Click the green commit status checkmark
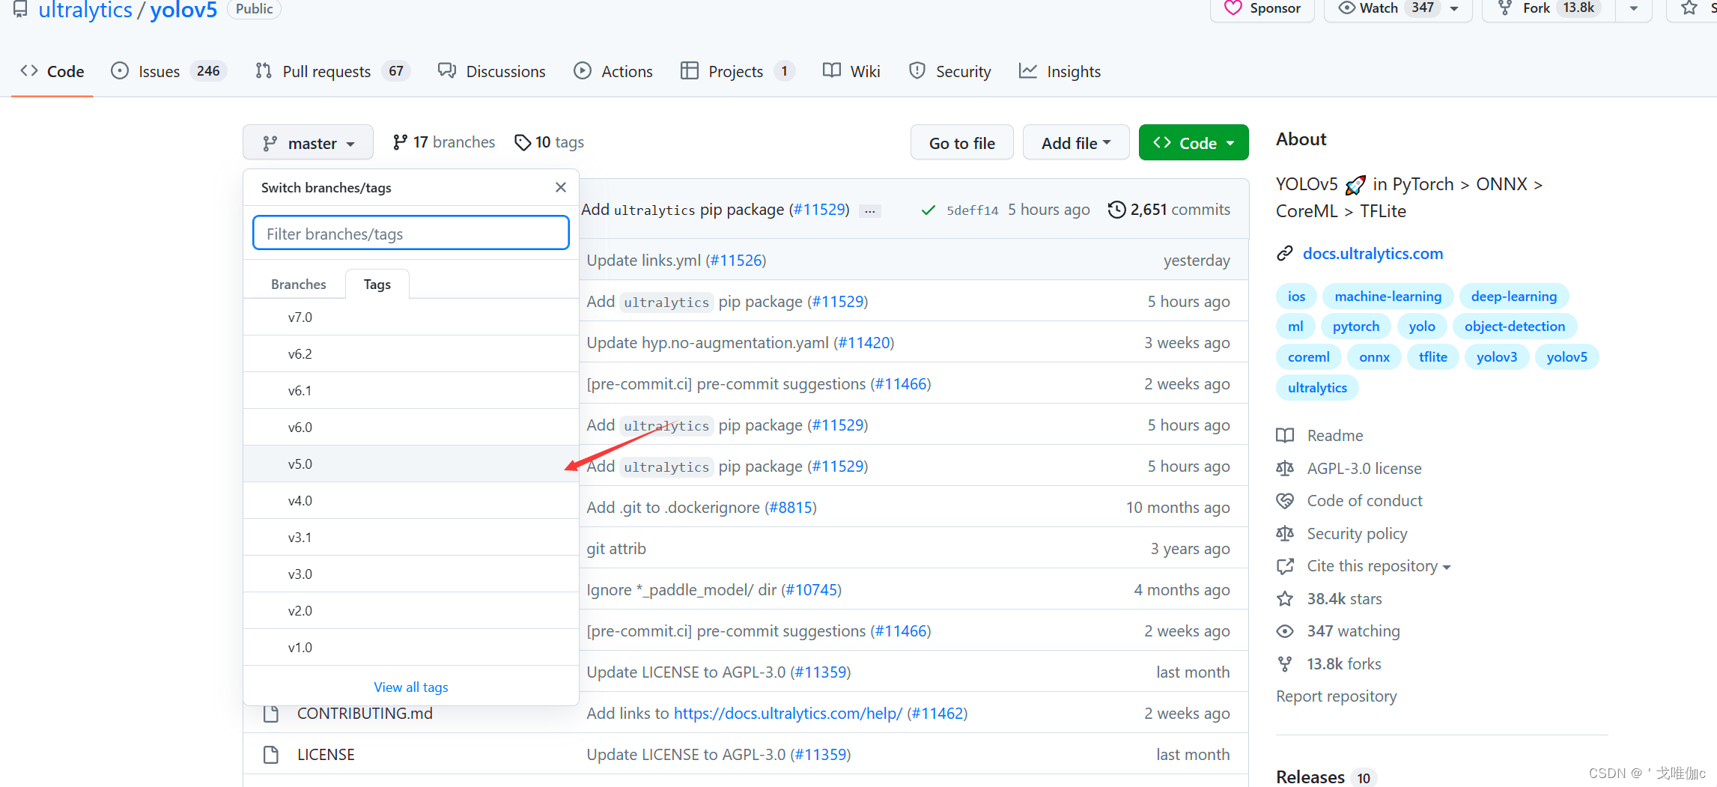 (928, 210)
